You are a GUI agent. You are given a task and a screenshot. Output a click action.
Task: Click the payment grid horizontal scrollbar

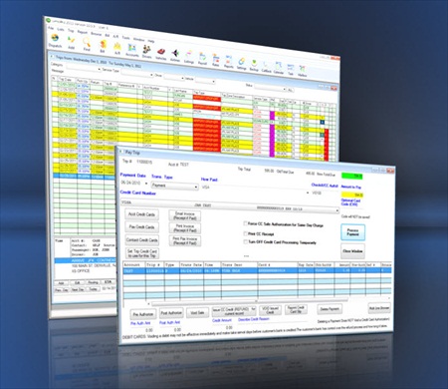pos(250,301)
